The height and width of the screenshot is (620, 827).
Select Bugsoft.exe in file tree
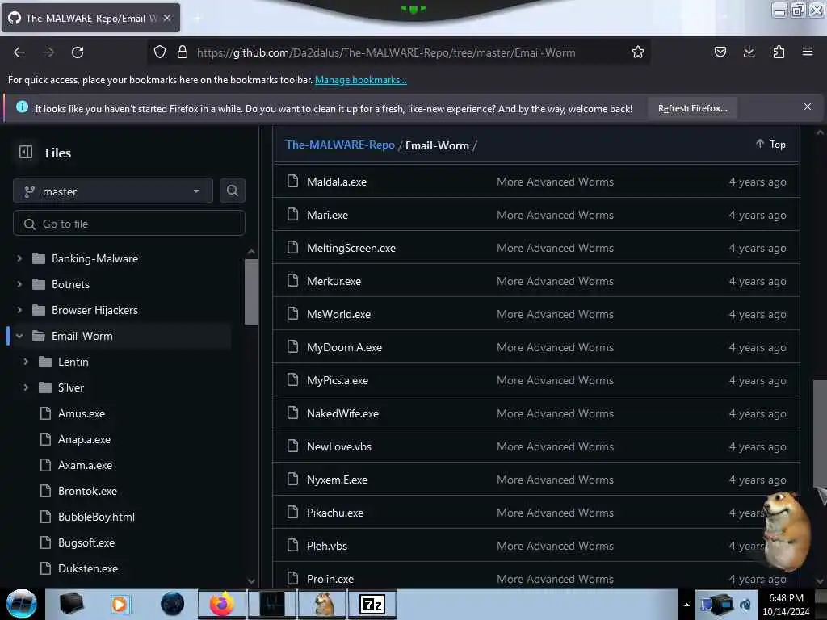tap(86, 542)
